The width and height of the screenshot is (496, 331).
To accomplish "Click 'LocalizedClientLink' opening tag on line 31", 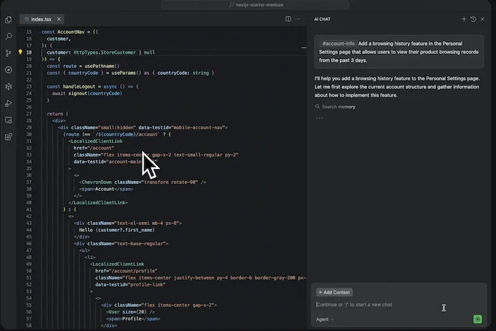I will tap(95, 141).
